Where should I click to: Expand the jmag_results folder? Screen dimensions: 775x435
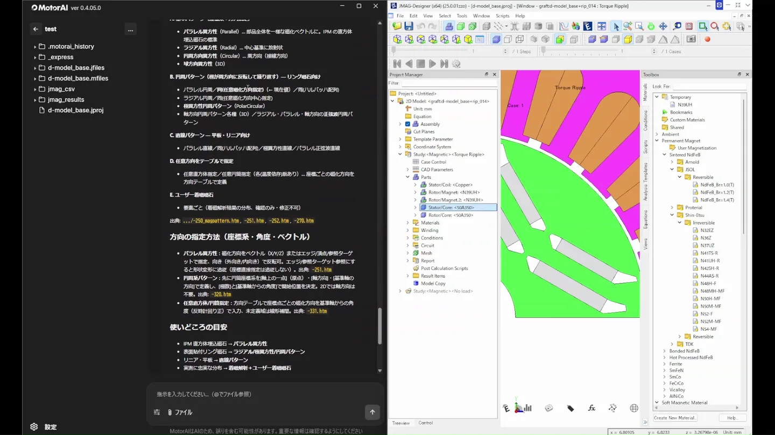point(35,100)
